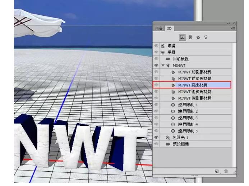Click the 場景 scene icon
This screenshot has height=186, width=249.
click(162, 52)
